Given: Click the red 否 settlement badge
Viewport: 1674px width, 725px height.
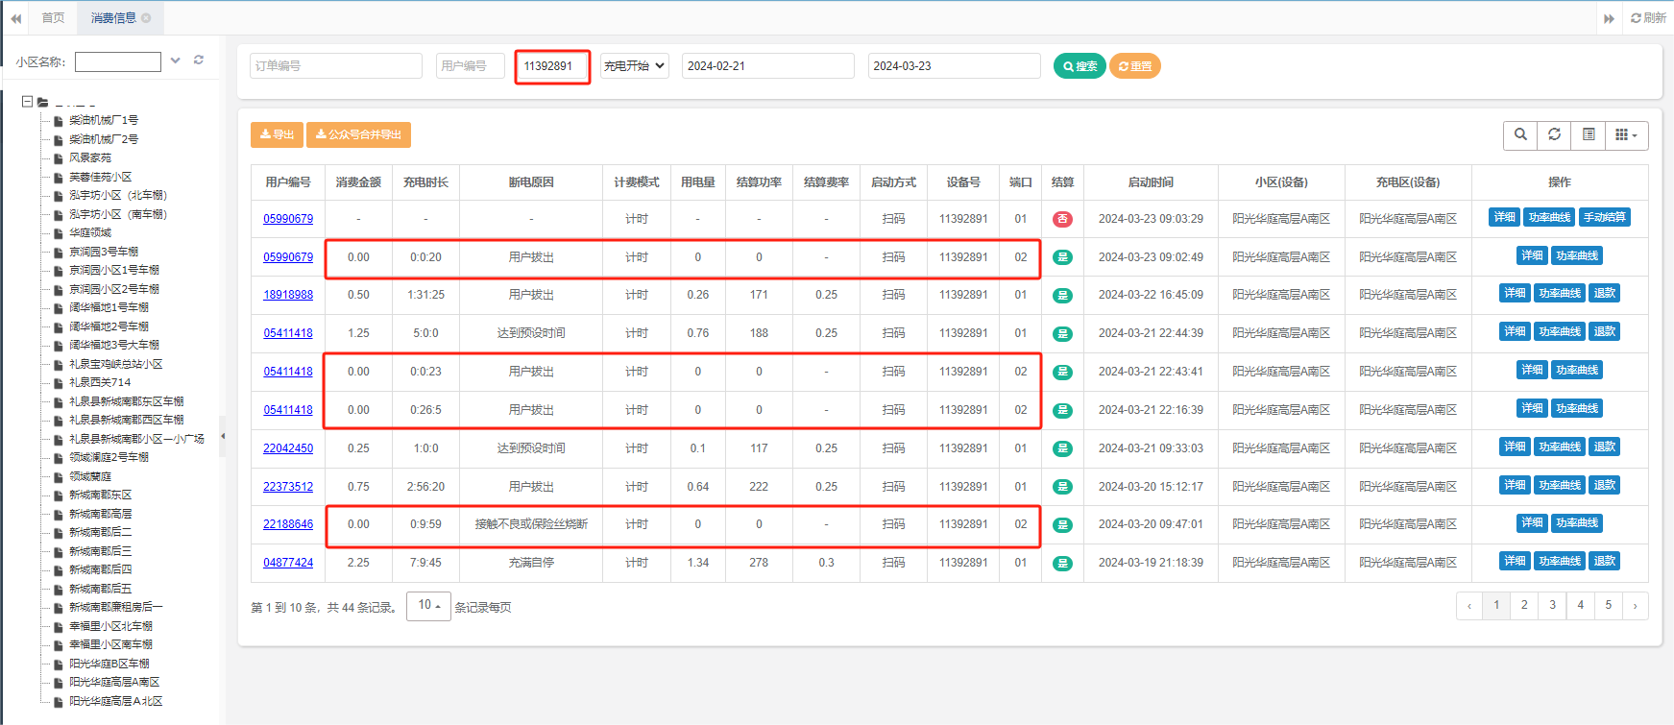Looking at the screenshot, I should tap(1062, 219).
